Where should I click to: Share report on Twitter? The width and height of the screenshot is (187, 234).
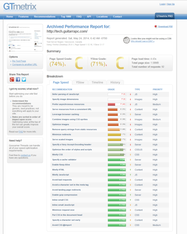point(24,79)
